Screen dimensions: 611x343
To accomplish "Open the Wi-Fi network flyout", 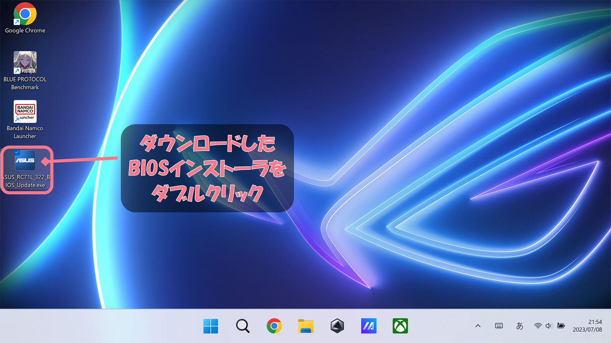I will 538,326.
